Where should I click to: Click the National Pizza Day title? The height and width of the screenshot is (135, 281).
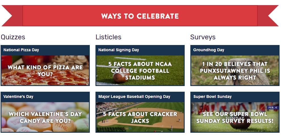(21, 50)
